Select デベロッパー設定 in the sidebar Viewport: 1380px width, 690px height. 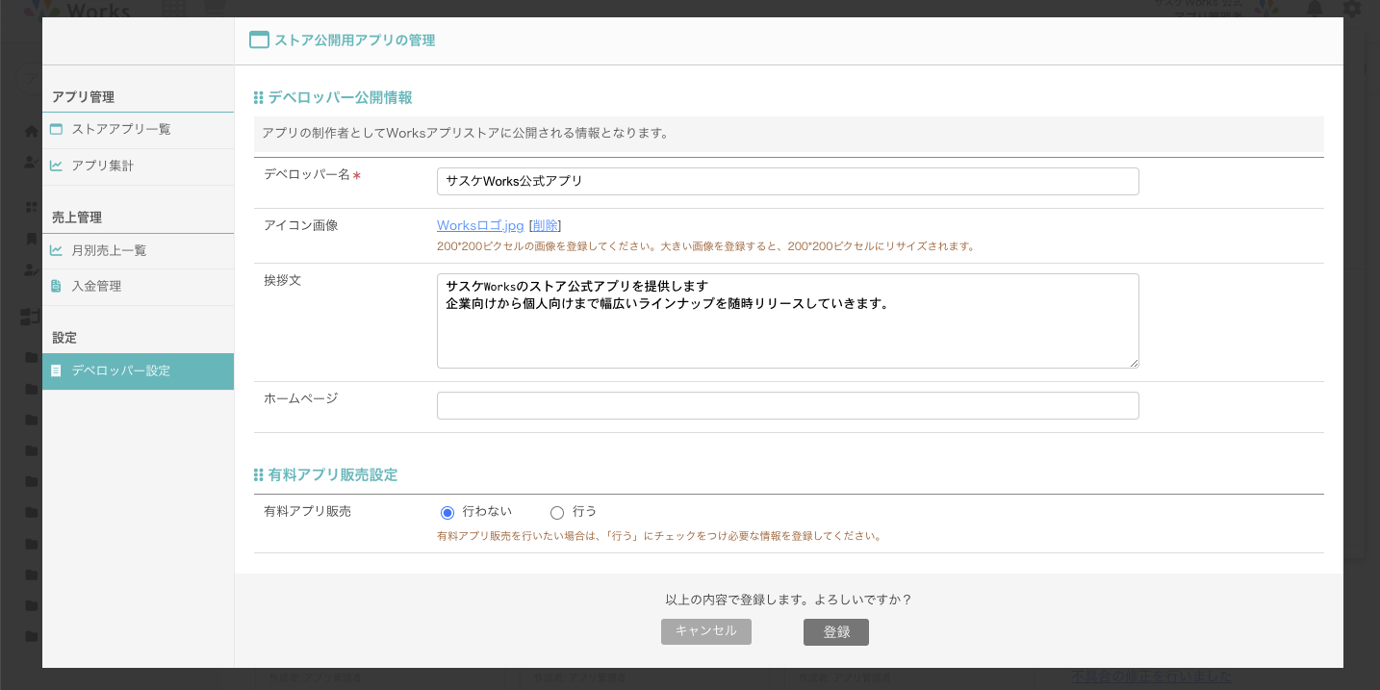tap(138, 371)
